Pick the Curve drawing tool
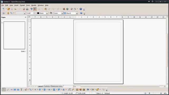The width and height of the screenshot is (169, 95). tap(26, 89)
